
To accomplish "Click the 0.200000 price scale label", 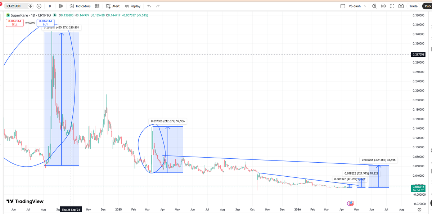I will [x=419, y=100].
